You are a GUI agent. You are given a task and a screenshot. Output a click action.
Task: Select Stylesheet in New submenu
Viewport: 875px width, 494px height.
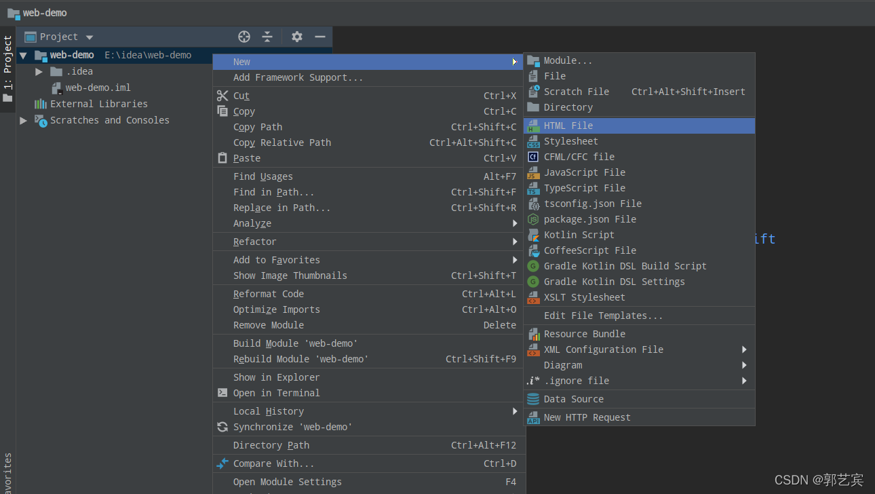click(x=639, y=141)
